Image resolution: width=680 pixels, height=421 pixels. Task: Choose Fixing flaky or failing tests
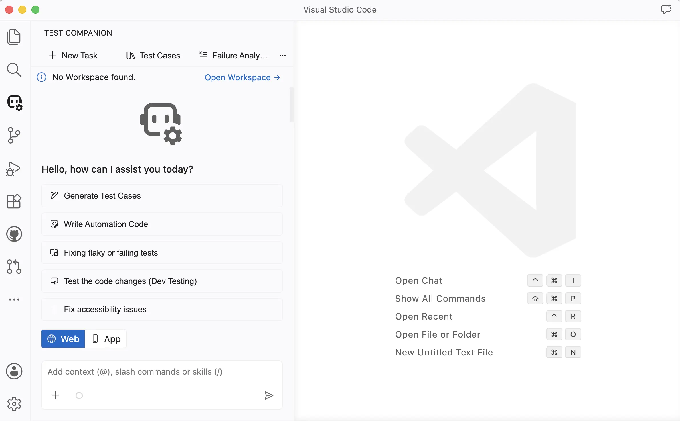coord(162,253)
